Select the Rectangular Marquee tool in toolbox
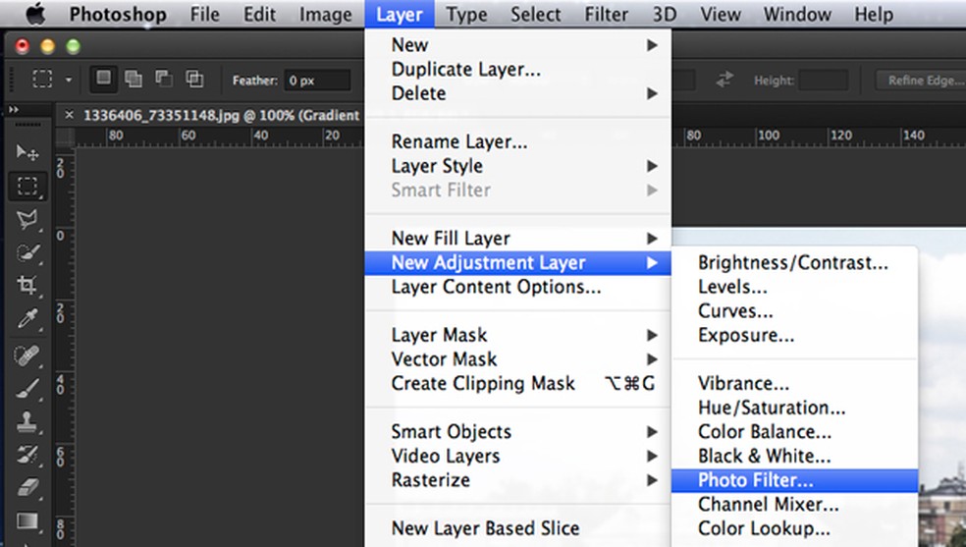This screenshot has height=547, width=966. 27,186
